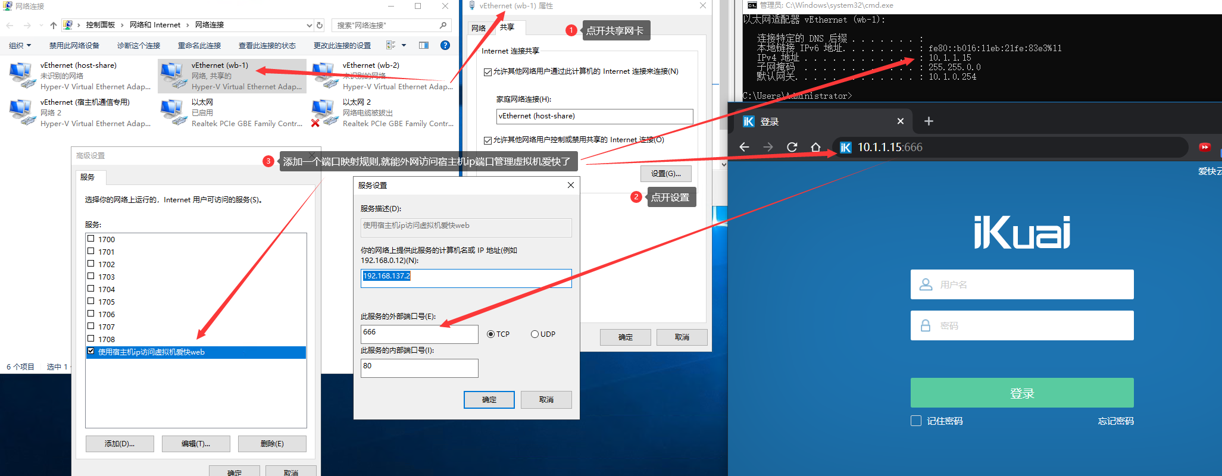Click the Explorer up-one-level arrow

(x=54, y=25)
